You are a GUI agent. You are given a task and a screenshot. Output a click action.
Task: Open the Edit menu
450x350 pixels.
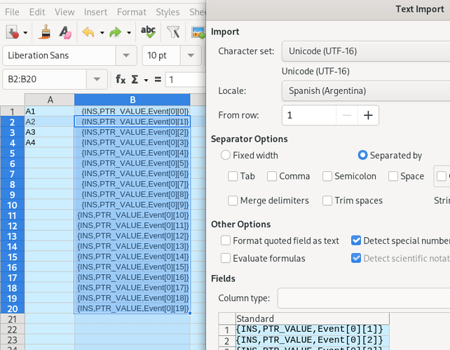[x=37, y=12]
